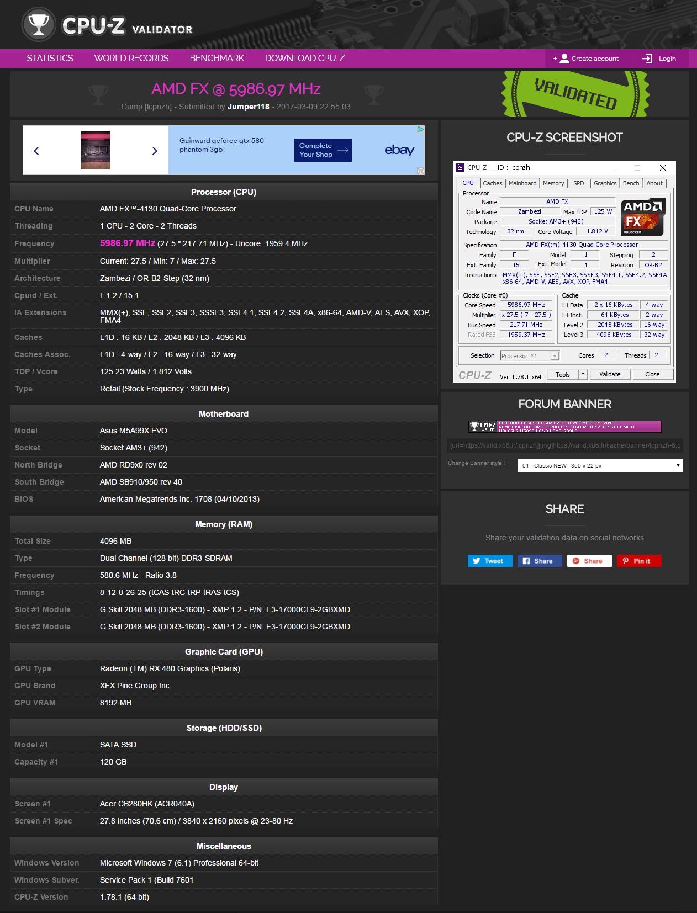Click the 'Socket AM3+ (942)' socket value
Screen dimensions: 697x913
pyautogui.click(x=134, y=448)
